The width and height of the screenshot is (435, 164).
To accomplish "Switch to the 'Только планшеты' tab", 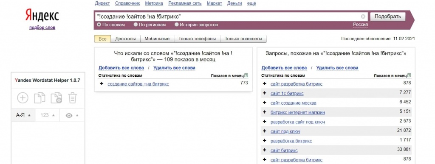I will point(243,39).
